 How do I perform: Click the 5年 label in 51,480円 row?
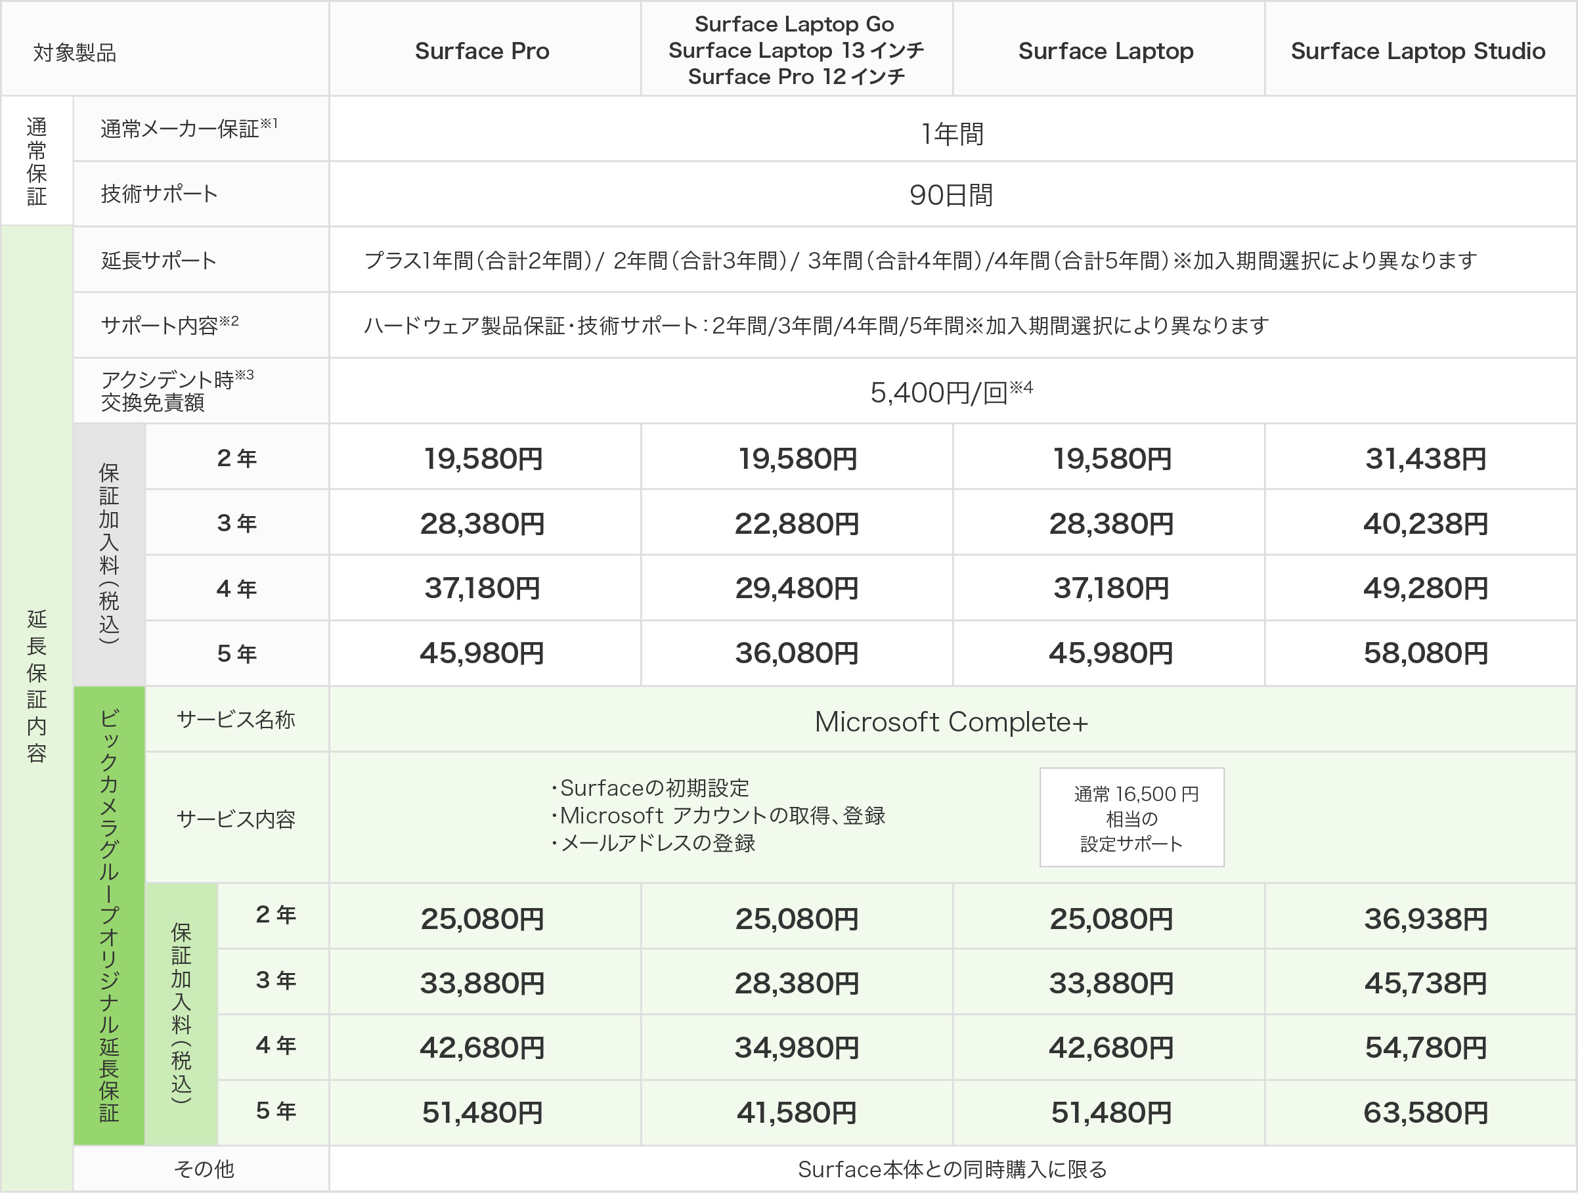click(x=276, y=1111)
